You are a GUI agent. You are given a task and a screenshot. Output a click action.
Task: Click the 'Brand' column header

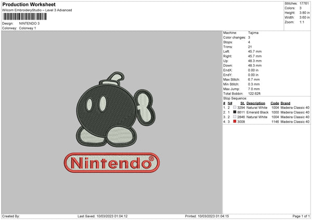click(x=285, y=103)
